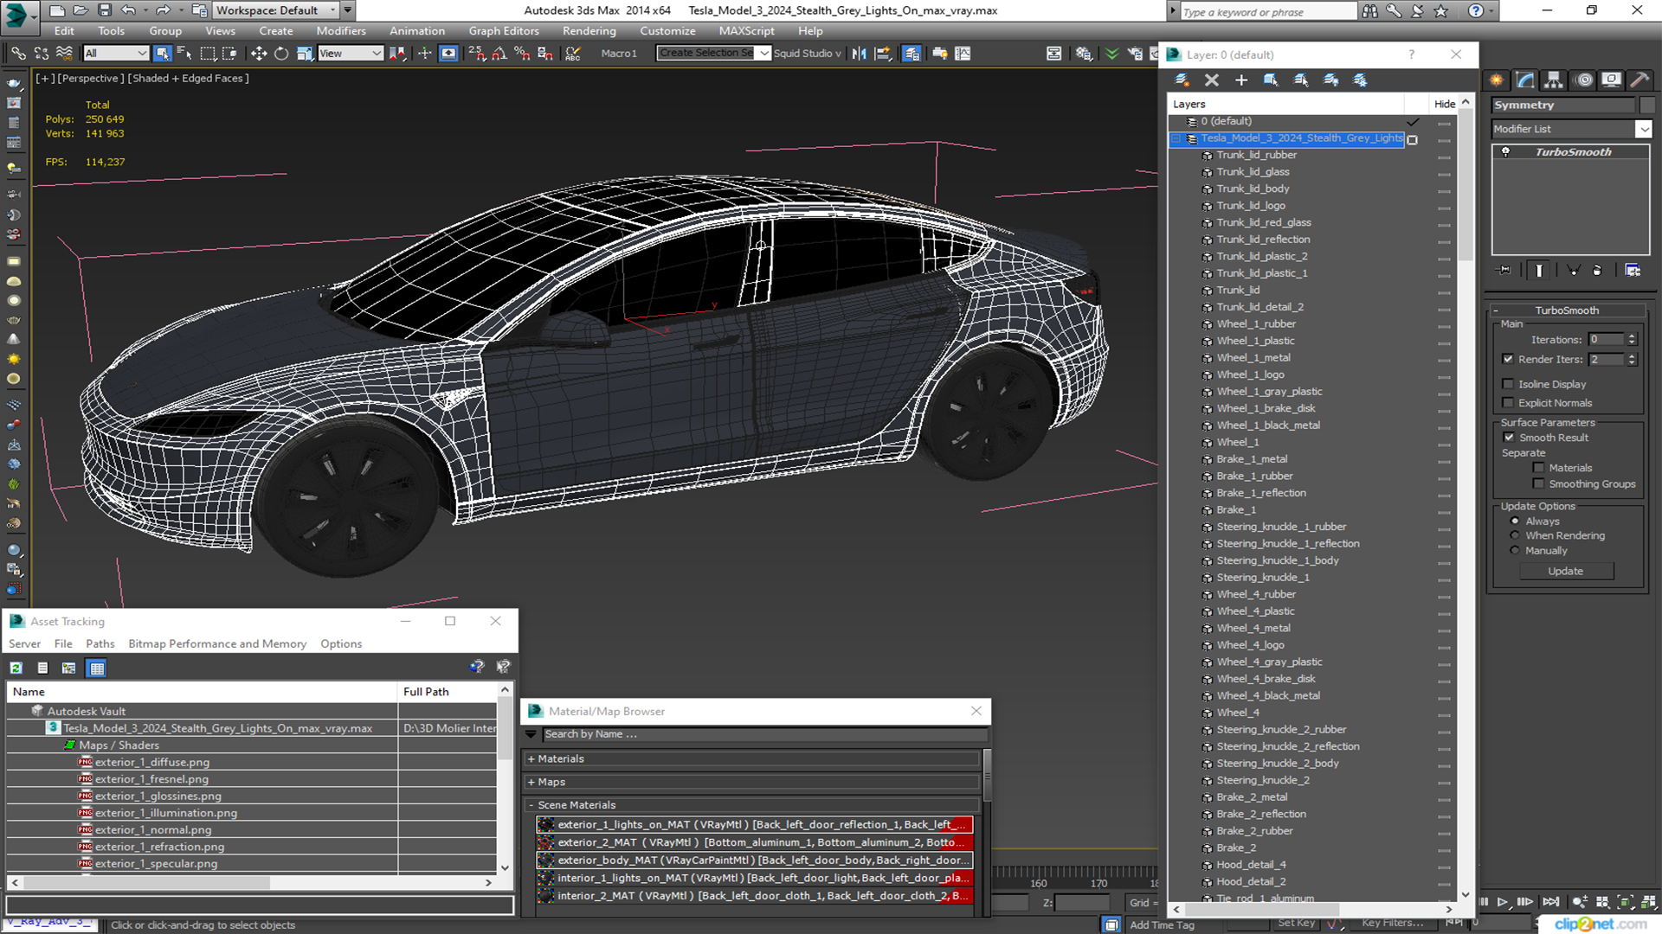Open the MAXScript menu

tap(747, 31)
